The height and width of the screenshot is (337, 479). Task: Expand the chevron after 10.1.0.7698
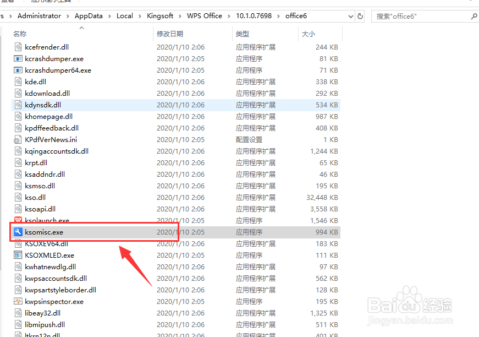pyautogui.click(x=278, y=16)
